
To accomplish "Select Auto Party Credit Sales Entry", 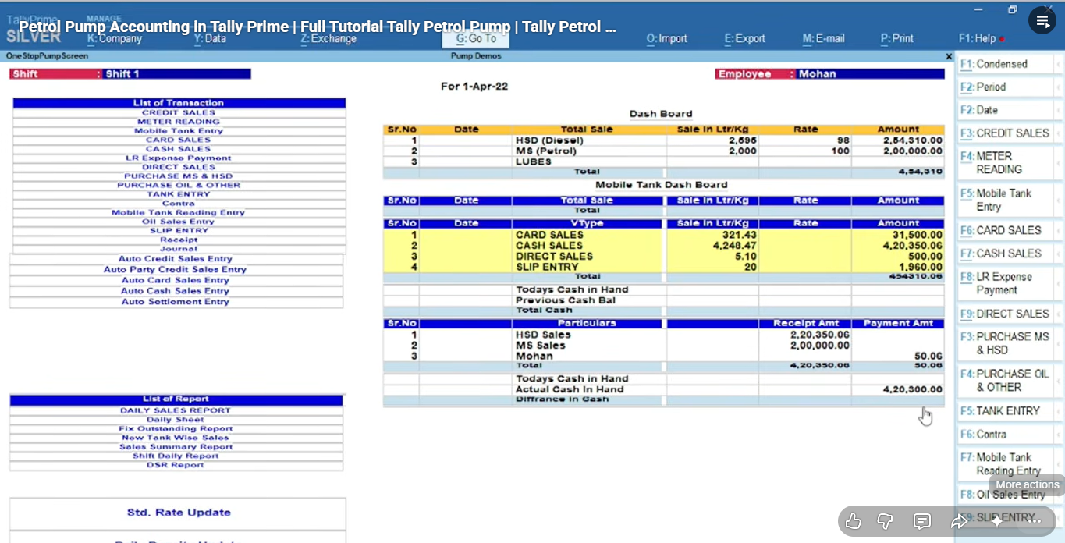I will pos(176,270).
